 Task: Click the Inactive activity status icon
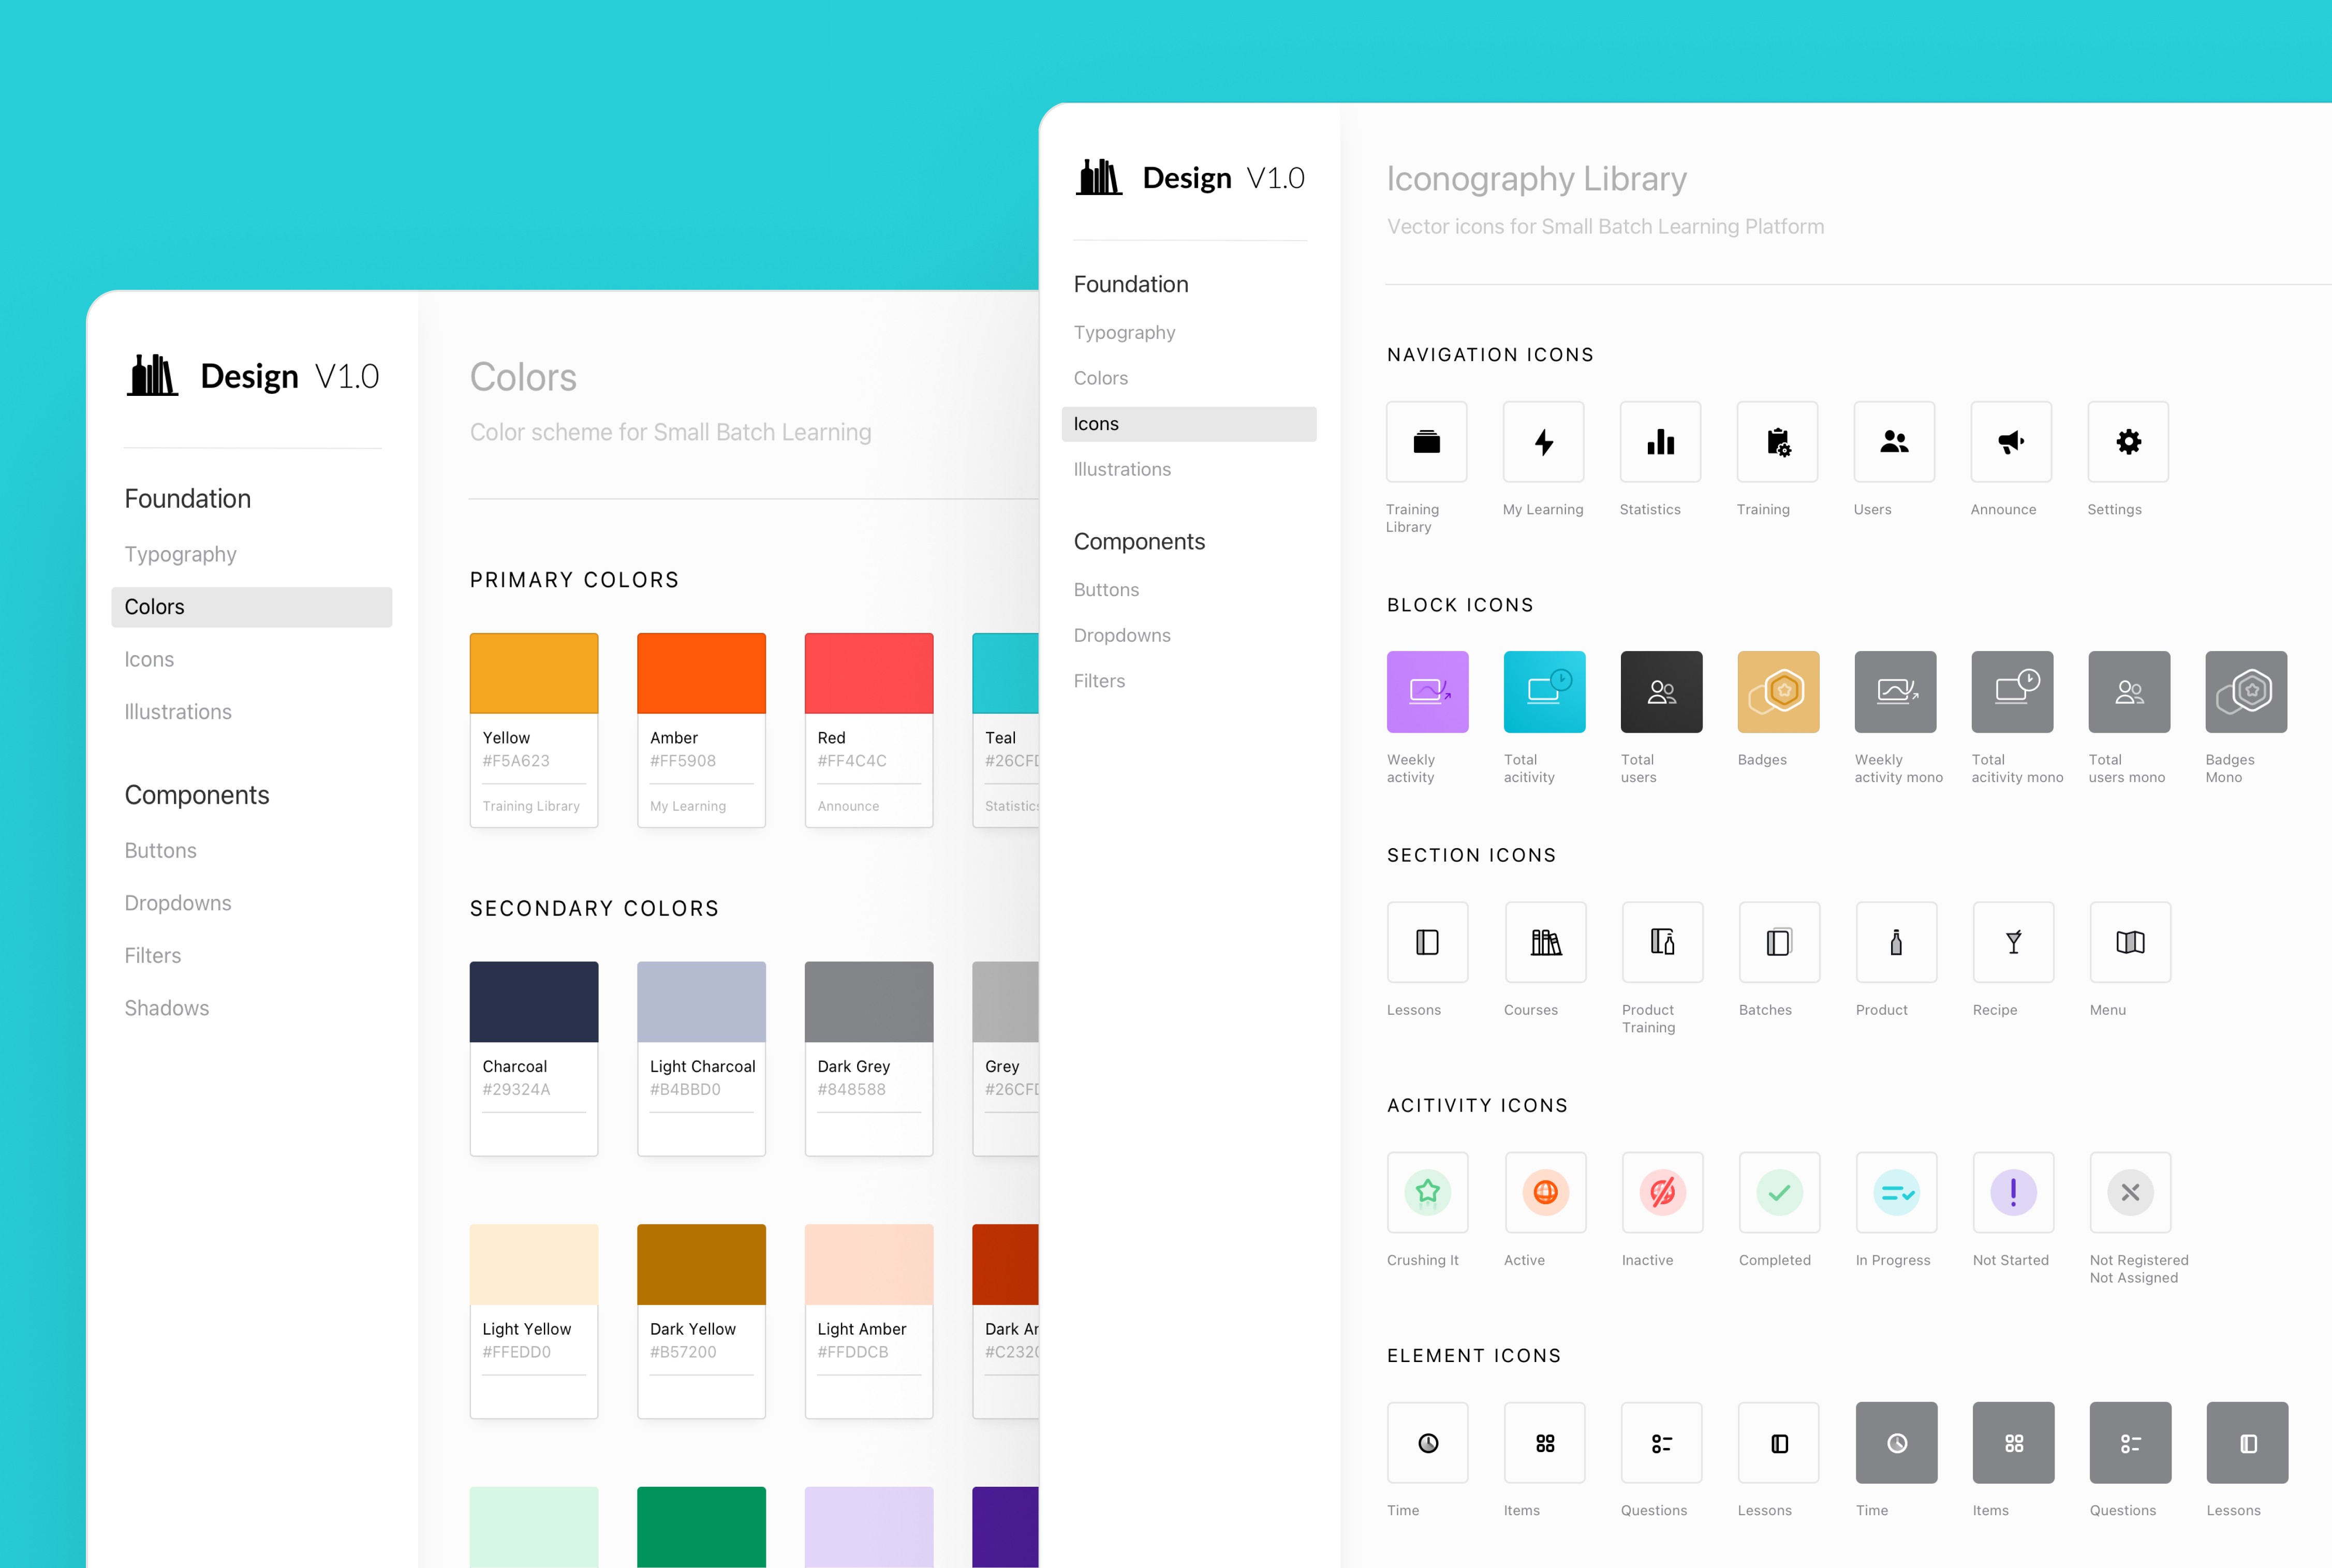[1661, 1192]
